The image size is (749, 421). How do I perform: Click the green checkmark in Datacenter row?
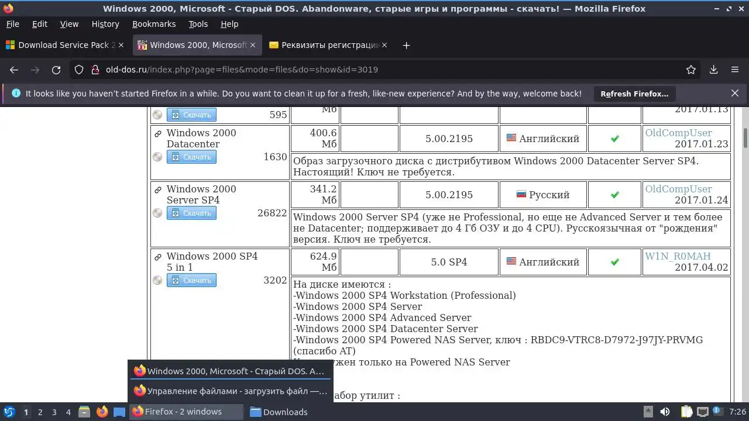[614, 139]
